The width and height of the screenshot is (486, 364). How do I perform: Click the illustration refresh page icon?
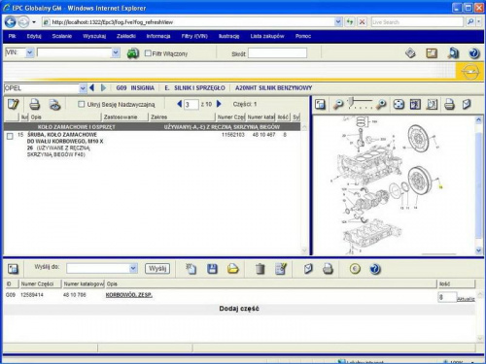pyautogui.click(x=432, y=104)
